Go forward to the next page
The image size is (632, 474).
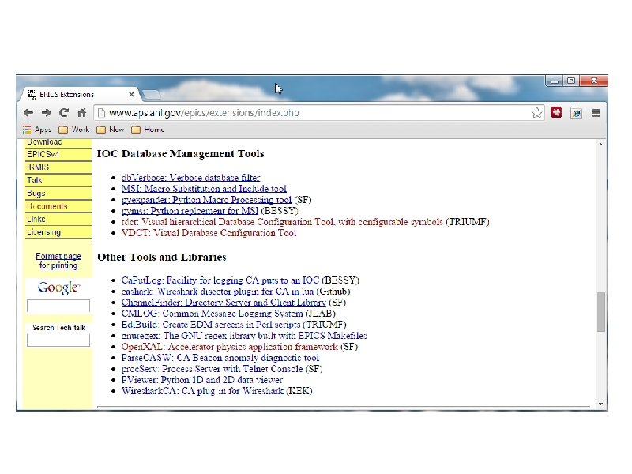[x=46, y=113]
